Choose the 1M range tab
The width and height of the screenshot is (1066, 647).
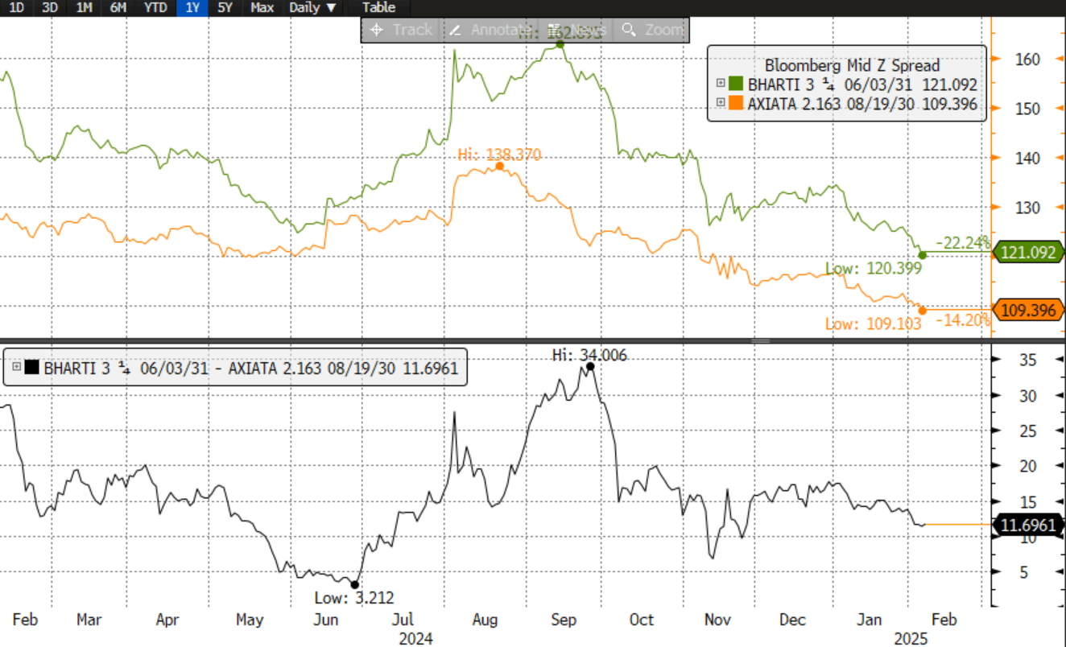pos(84,7)
